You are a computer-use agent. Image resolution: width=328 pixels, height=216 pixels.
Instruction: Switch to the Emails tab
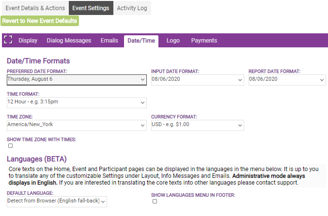(109, 41)
